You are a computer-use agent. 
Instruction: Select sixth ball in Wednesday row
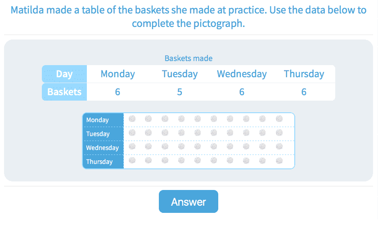pos(214,147)
